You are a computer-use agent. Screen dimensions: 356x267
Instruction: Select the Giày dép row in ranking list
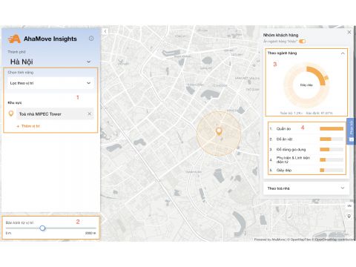point(306,170)
